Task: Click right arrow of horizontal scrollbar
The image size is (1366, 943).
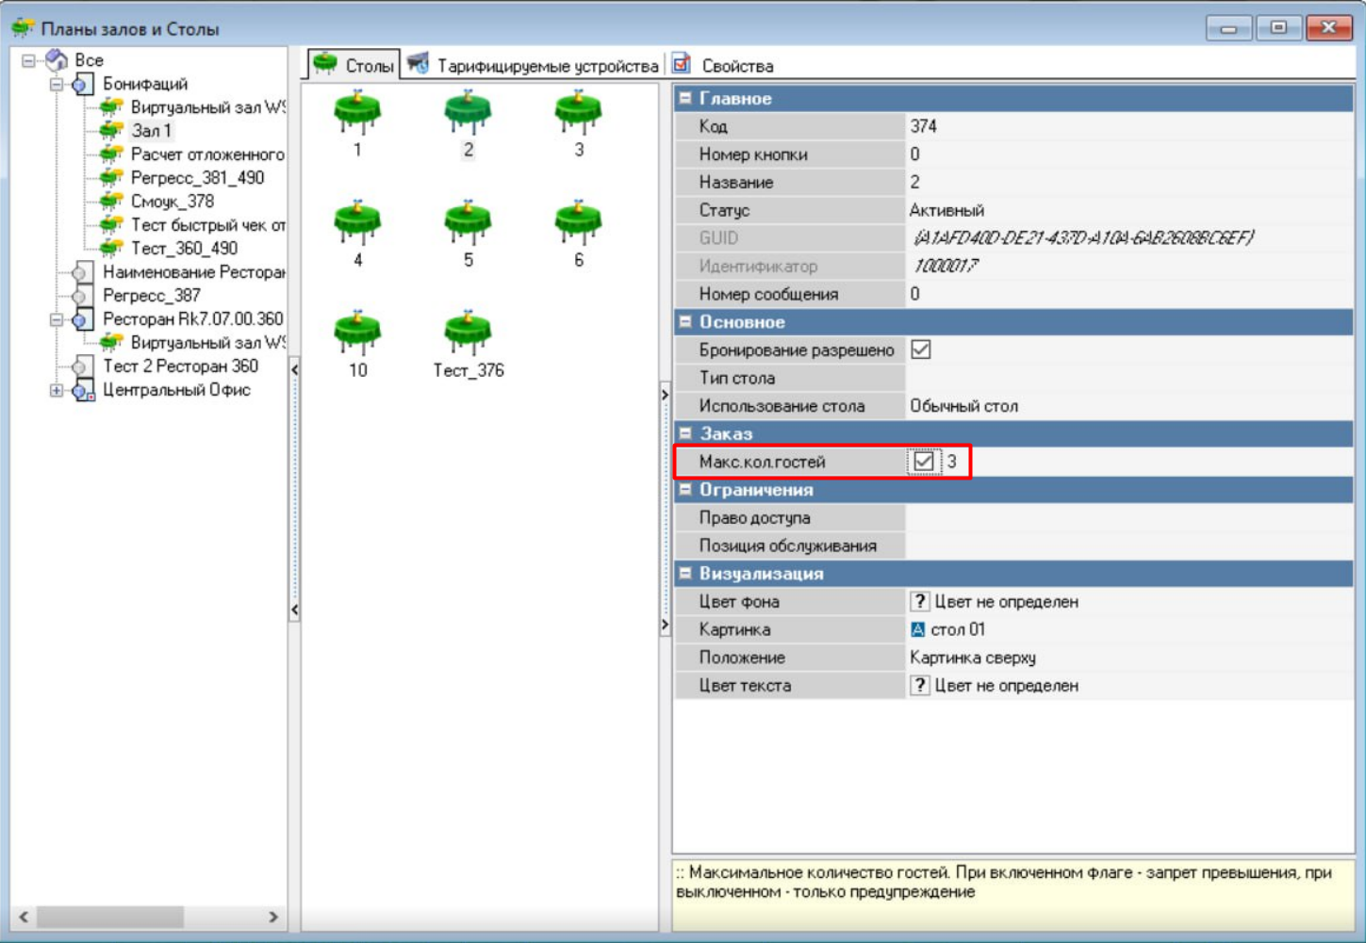Action: pyautogui.click(x=273, y=917)
